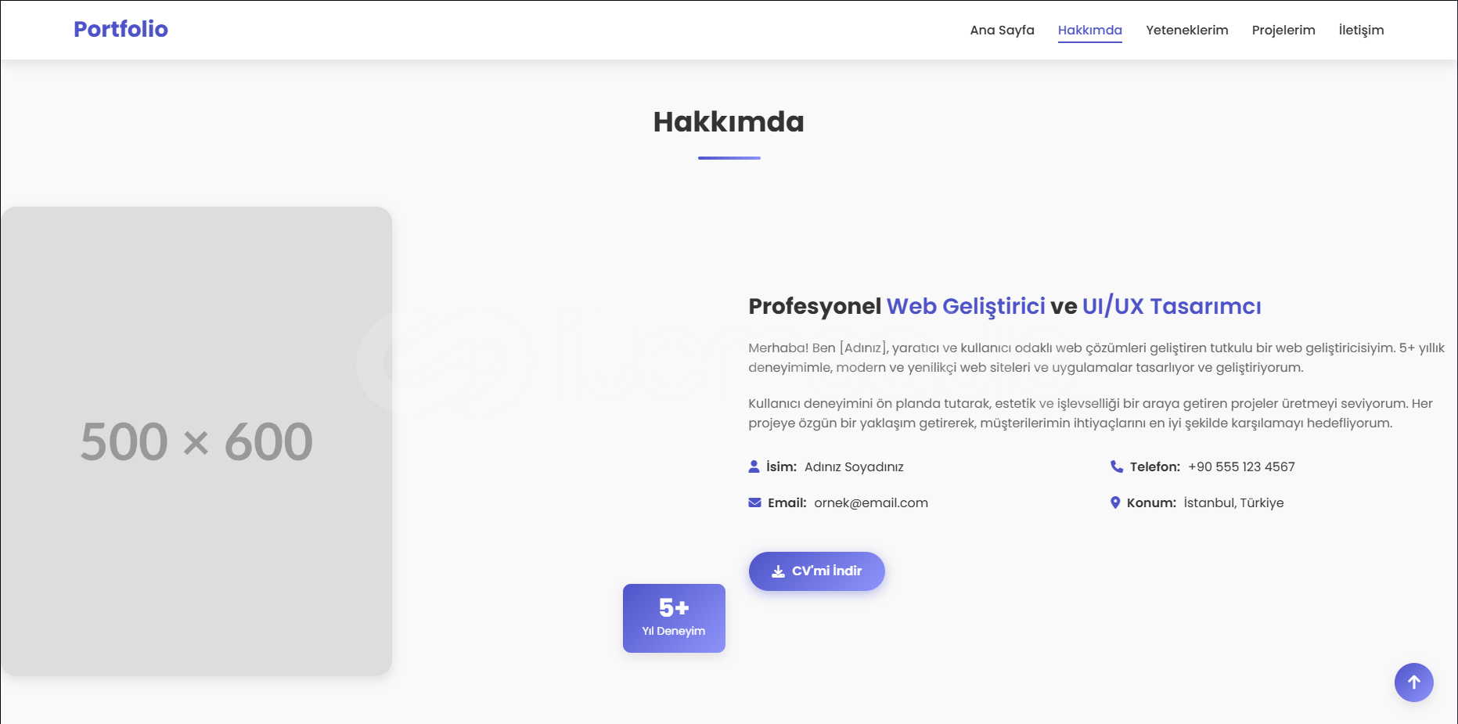Click the Web Geliştirici highlighted text
The width and height of the screenshot is (1458, 724).
point(966,306)
